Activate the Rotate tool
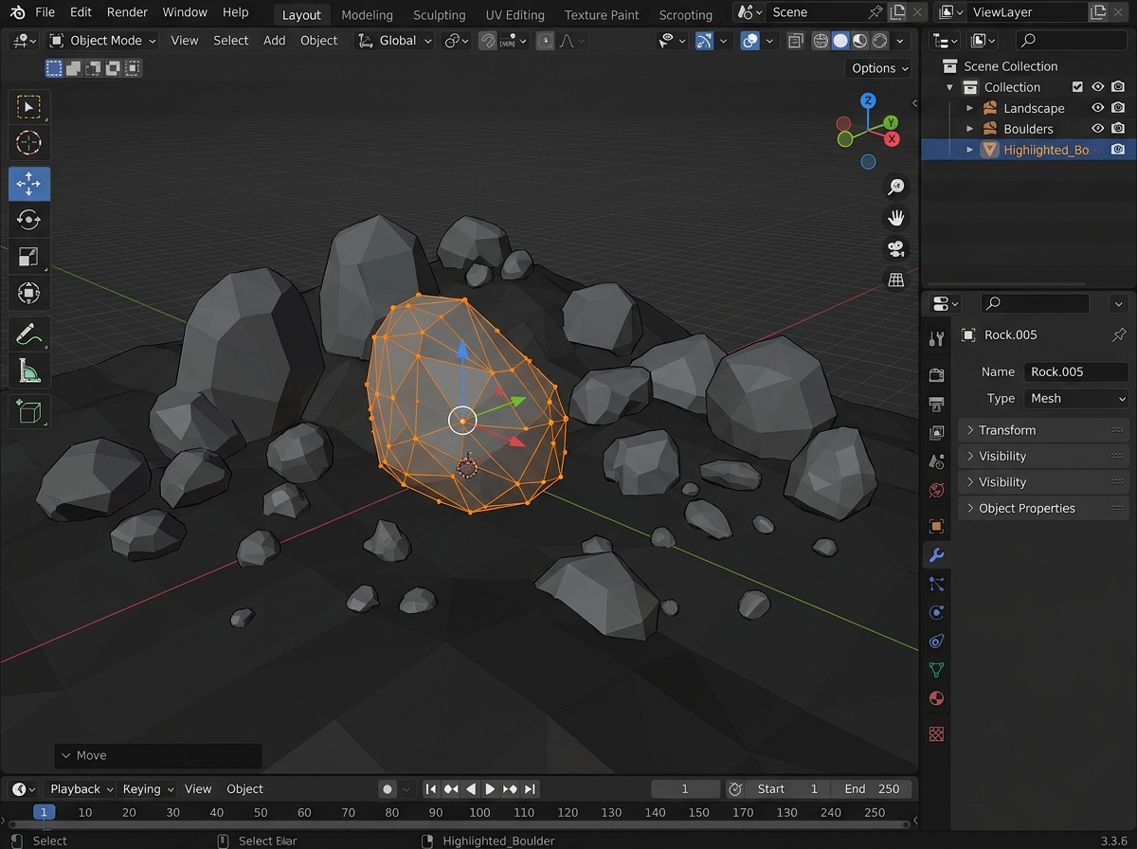This screenshot has height=849, width=1137. [x=29, y=219]
